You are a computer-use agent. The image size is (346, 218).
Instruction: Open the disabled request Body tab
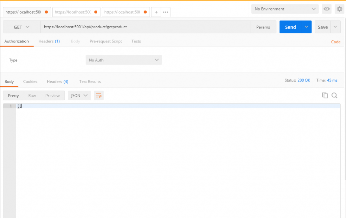[75, 41]
